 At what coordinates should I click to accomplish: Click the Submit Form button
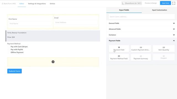pos(14,71)
